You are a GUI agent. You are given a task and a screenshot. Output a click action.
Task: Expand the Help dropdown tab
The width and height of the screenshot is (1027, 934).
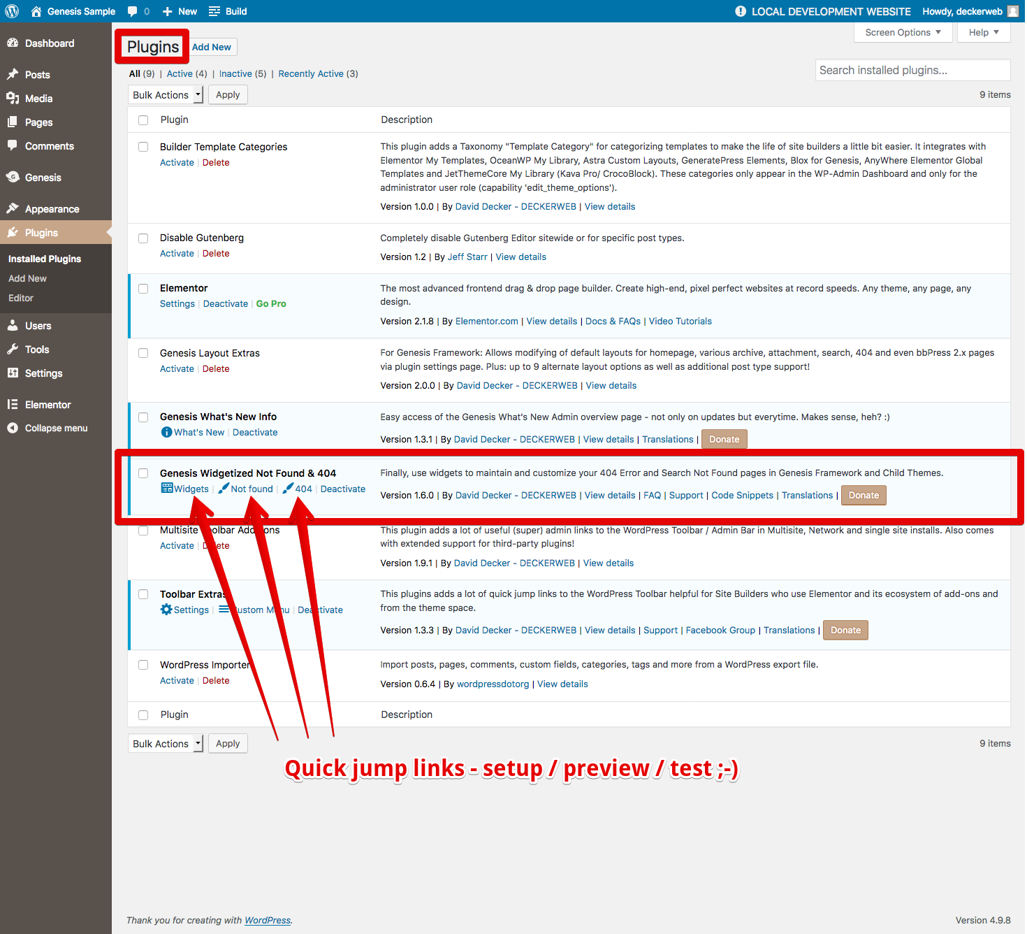(x=984, y=32)
